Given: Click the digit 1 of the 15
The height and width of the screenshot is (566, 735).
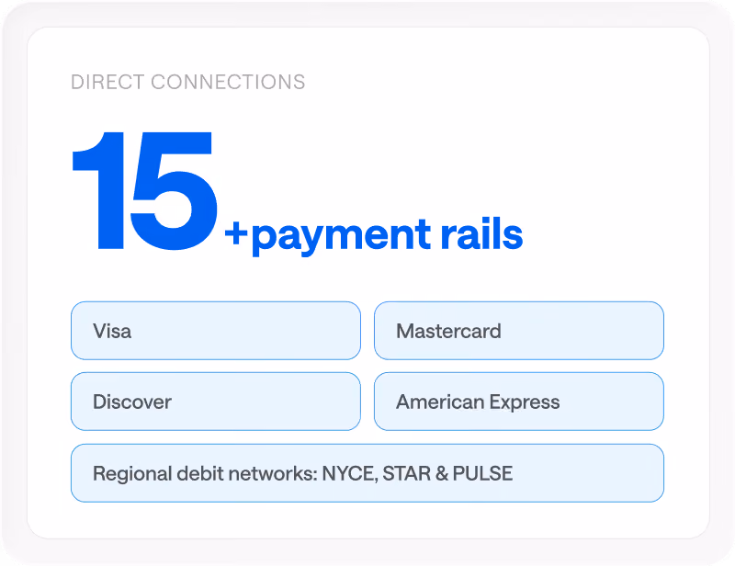Looking at the screenshot, I should [98, 191].
